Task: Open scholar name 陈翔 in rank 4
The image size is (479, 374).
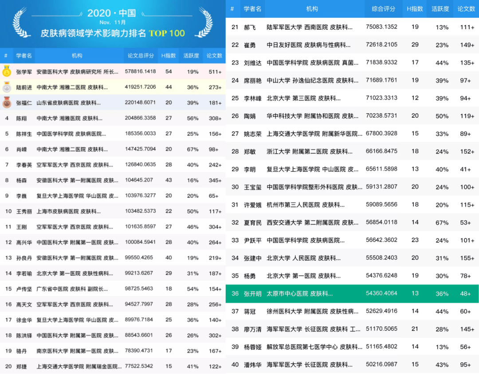Action: tap(22, 118)
